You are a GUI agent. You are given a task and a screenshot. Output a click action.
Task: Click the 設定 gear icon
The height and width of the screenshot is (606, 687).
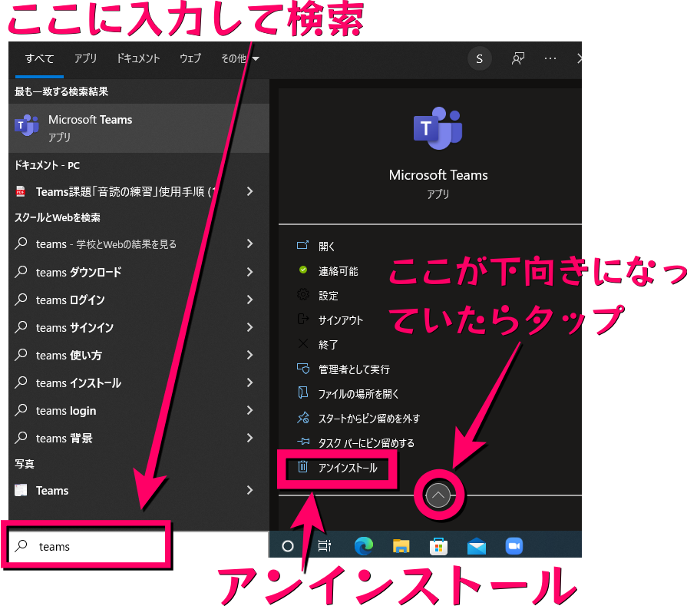pyautogui.click(x=302, y=294)
